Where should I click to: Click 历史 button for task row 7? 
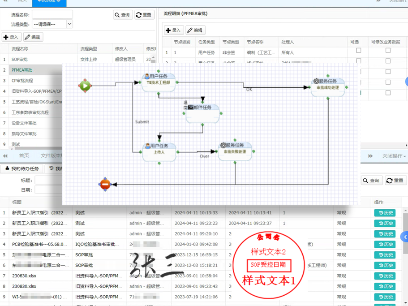(x=385, y=276)
